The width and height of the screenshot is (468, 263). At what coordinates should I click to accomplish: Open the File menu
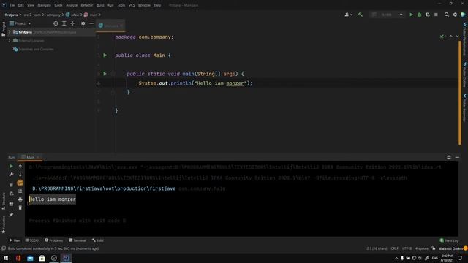12,5
